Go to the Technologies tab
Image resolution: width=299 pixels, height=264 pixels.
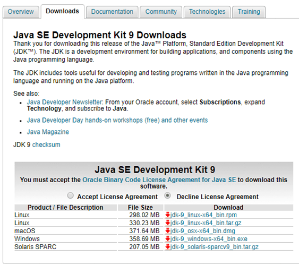pyautogui.click(x=207, y=12)
